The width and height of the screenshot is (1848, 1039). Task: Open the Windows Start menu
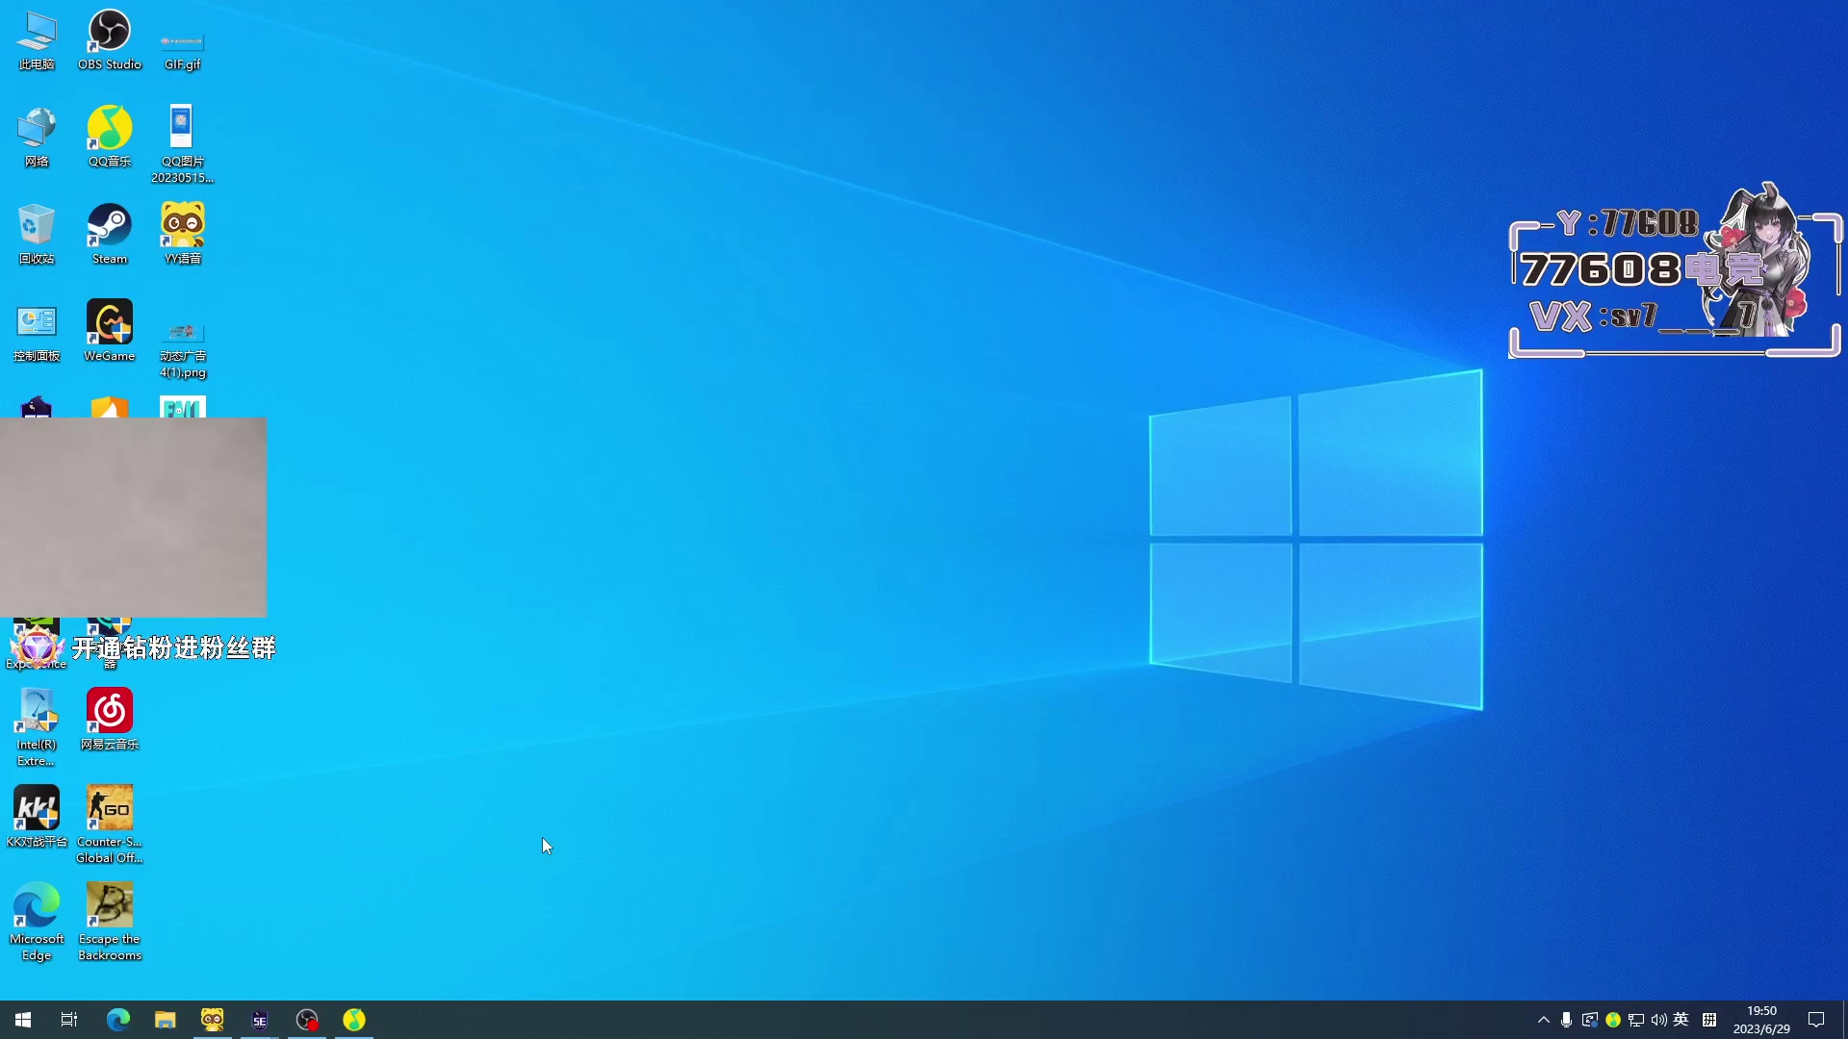tap(23, 1020)
